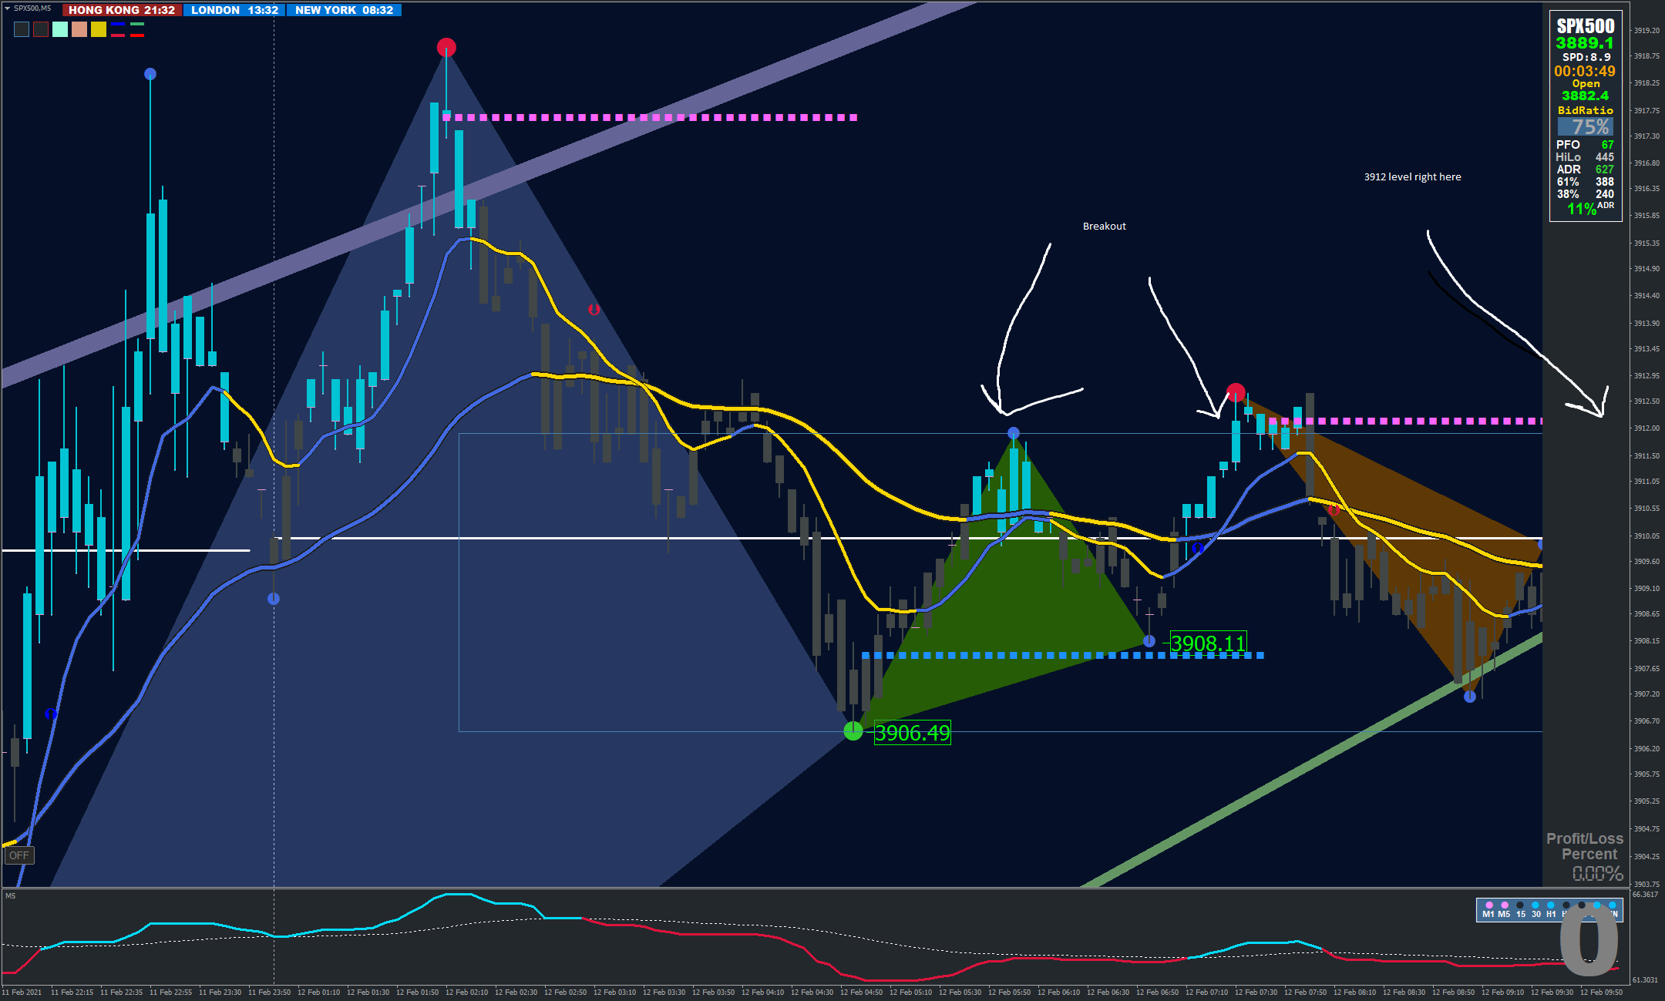Click the OFF toggle button
This screenshot has width=1665, height=1001.
pyautogui.click(x=19, y=855)
